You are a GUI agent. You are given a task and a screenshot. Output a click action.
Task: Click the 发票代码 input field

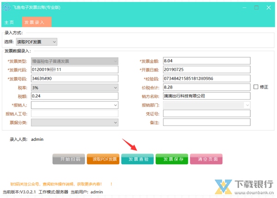coord(74,70)
